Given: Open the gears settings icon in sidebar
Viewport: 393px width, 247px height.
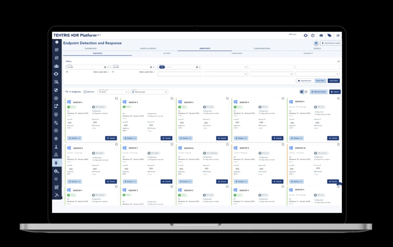Looking at the screenshot, I should point(56,171).
